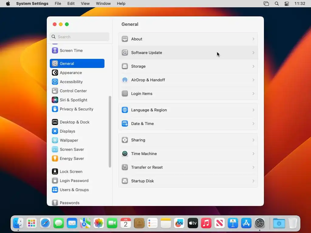Expand the Software Update chevron
This screenshot has width=311, height=233.
[x=254, y=53]
